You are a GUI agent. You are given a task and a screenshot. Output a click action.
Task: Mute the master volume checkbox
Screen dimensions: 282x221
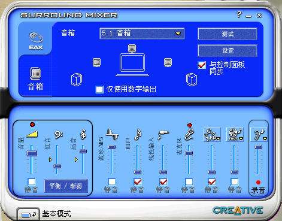click(x=32, y=182)
